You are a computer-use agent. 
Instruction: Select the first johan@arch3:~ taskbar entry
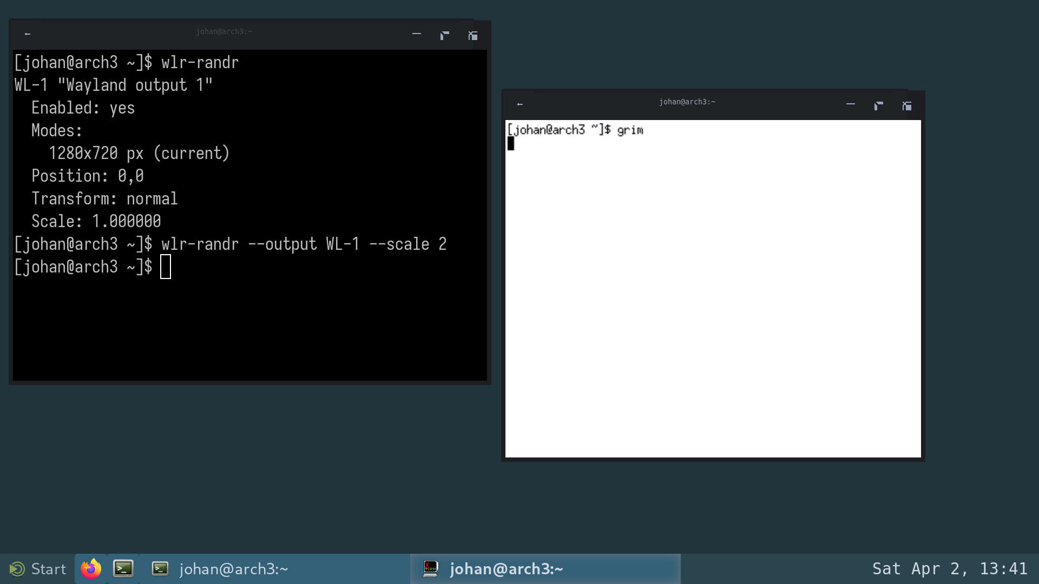coord(233,568)
